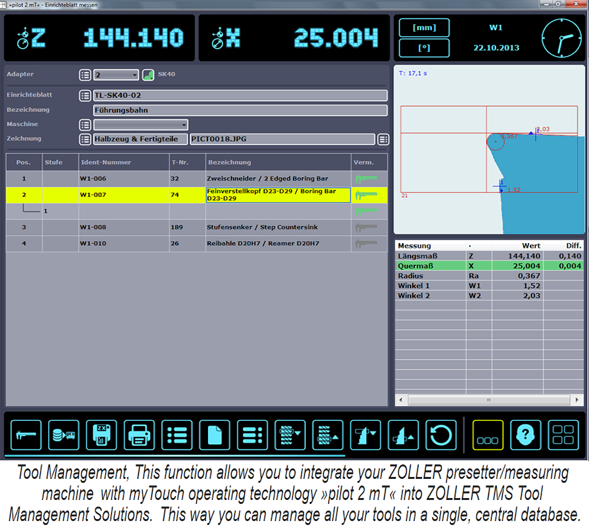This screenshot has width=589, height=527.
Task: Open the Maschine dropdown
Action: [141, 125]
